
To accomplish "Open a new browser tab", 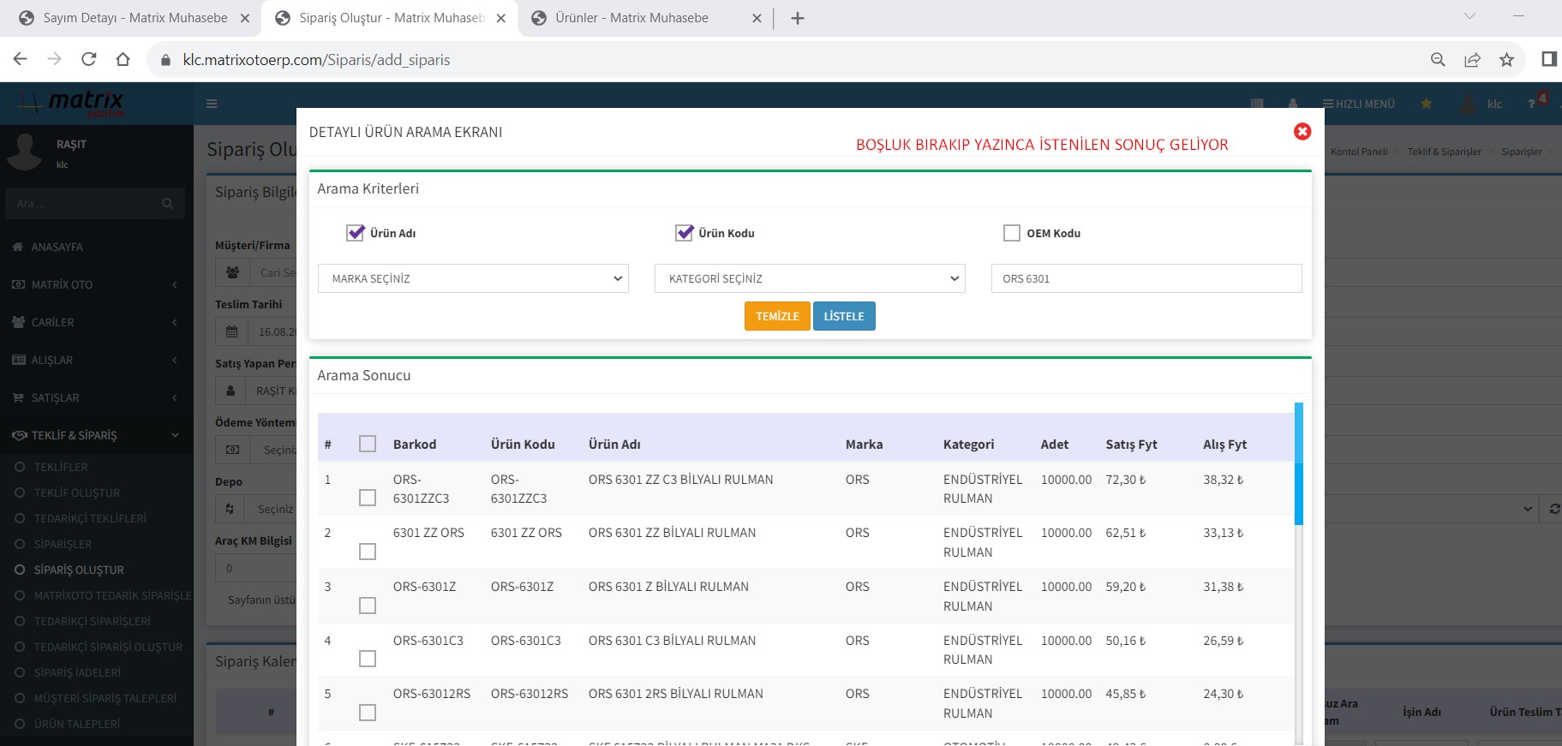I will pyautogui.click(x=797, y=18).
